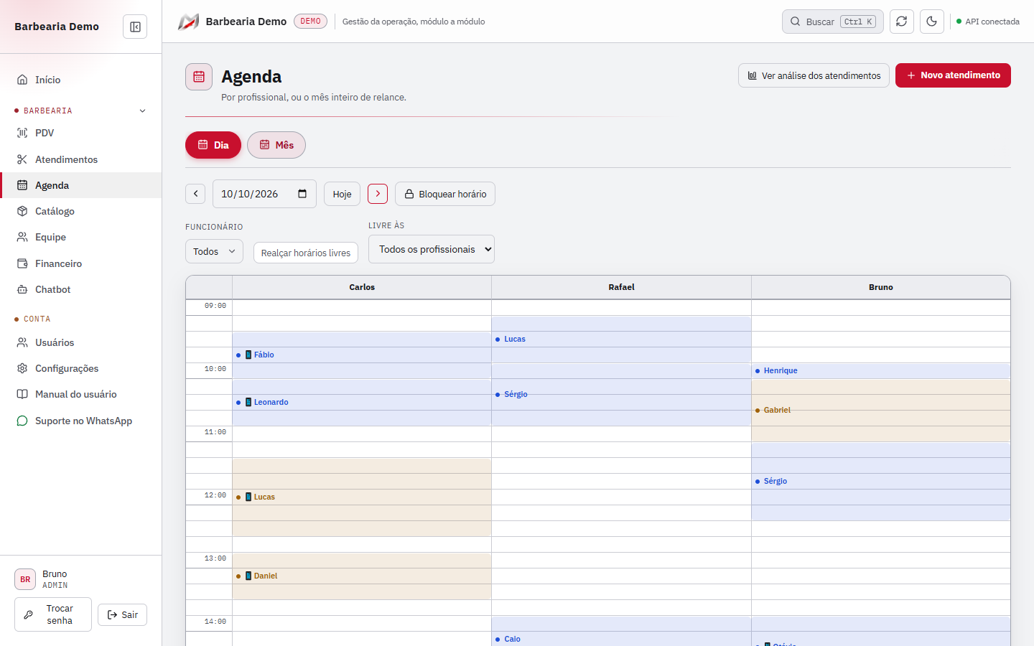Collapse the BARBEARIA section chevron
Screen dimensions: 1034x646
tap(142, 111)
